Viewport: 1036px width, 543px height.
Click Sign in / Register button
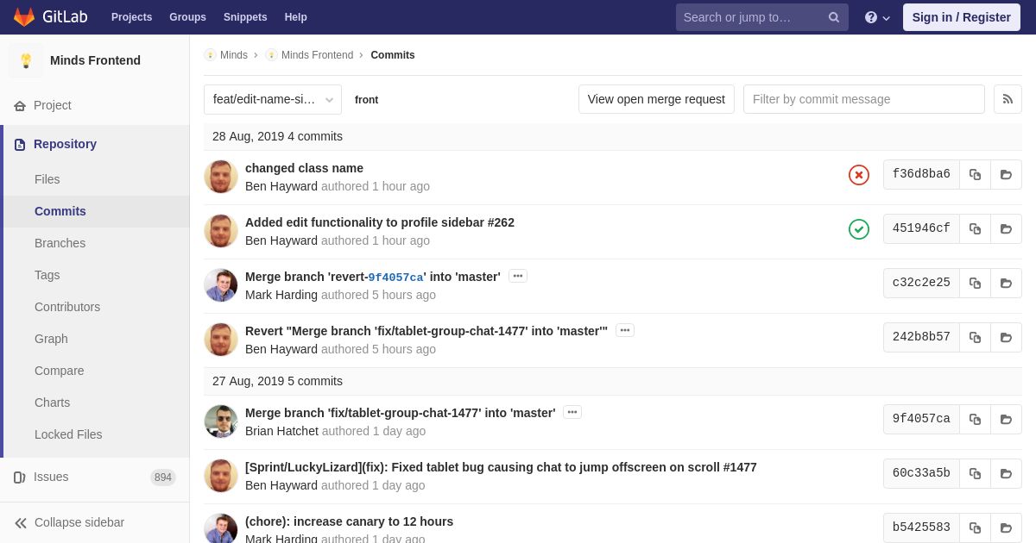coord(961,17)
